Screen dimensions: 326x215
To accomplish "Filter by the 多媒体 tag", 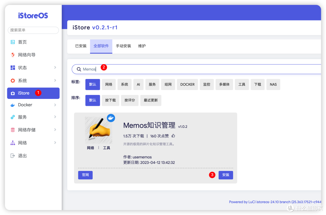I will click(224, 84).
